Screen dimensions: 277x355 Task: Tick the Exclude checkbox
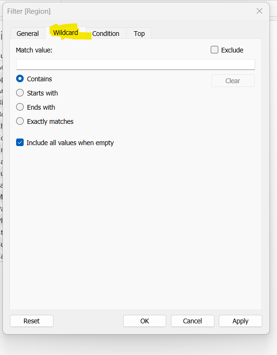click(214, 50)
